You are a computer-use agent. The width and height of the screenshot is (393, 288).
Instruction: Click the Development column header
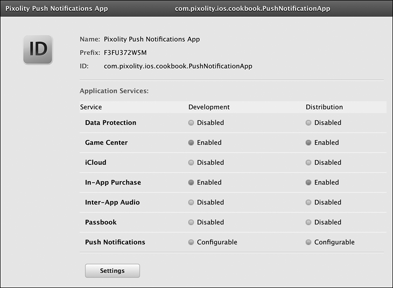click(x=209, y=107)
